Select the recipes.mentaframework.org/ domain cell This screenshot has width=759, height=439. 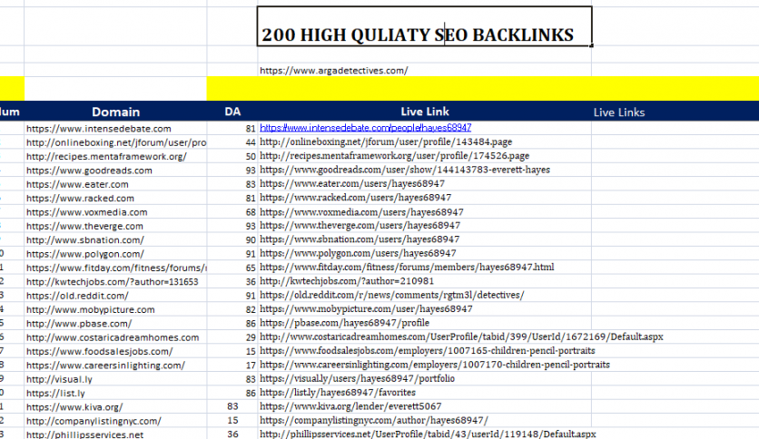coord(106,156)
